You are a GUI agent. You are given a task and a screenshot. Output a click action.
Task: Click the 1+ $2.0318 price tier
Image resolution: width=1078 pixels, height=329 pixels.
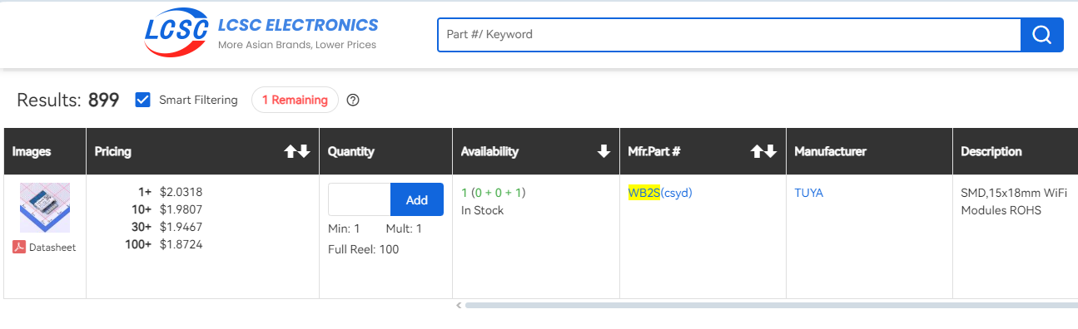pyautogui.click(x=170, y=192)
